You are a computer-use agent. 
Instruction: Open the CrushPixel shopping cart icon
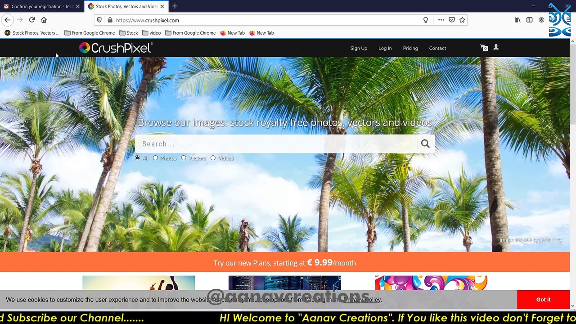[x=484, y=48]
